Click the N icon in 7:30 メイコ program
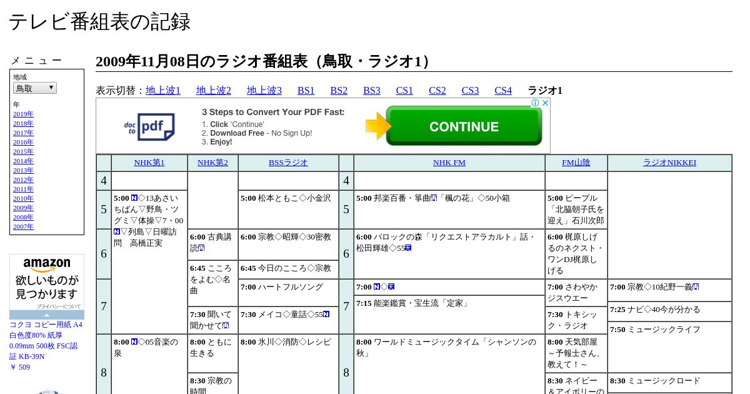Screen dimensions: 750x394 click(x=326, y=315)
